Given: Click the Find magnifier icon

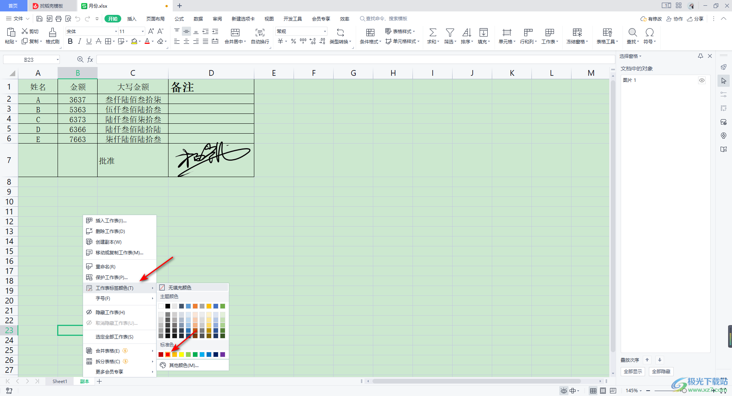Looking at the screenshot, I should click(632, 32).
